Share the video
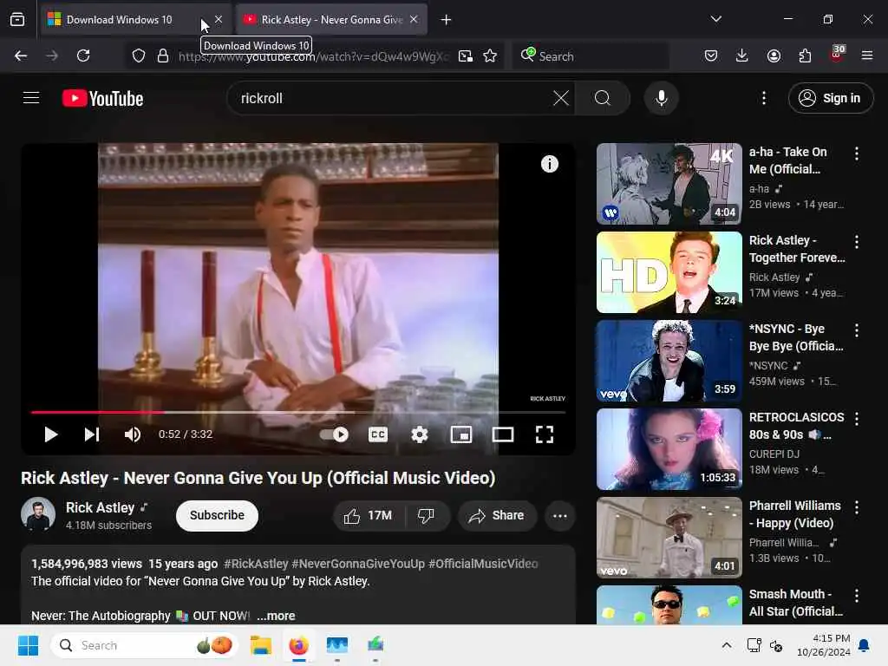888x666 pixels. point(497,515)
